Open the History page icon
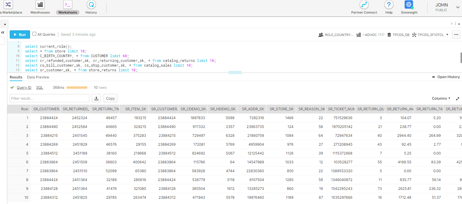Screen dimensions: 462x204 click(91, 5)
